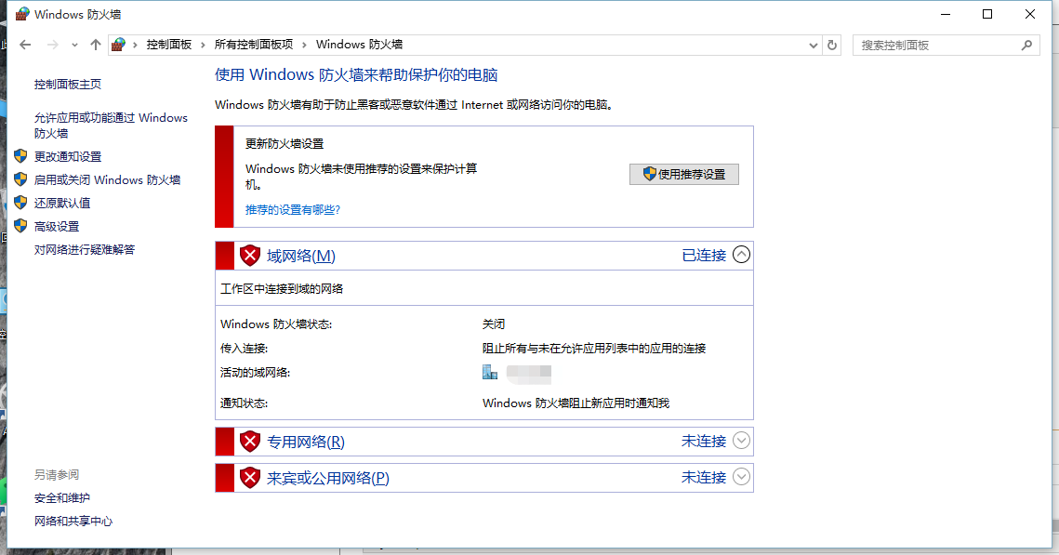
Task: Click the back navigation arrow
Action: click(x=25, y=45)
